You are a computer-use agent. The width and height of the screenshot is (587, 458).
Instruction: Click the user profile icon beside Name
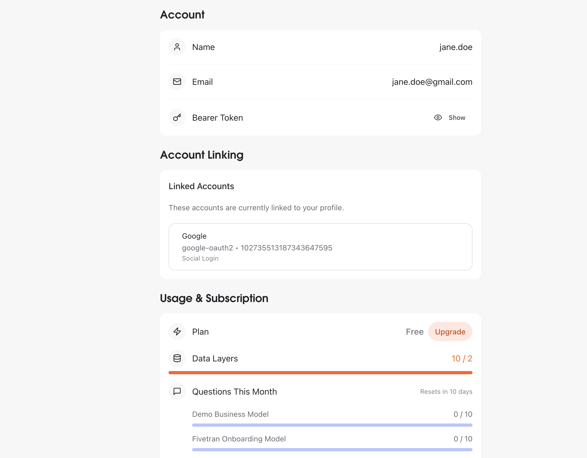click(x=177, y=47)
